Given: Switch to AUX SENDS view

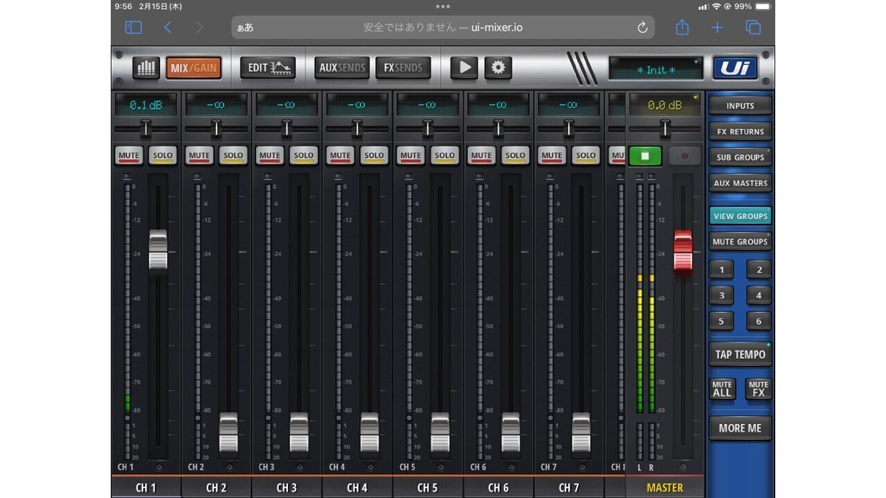Looking at the screenshot, I should click(x=342, y=68).
